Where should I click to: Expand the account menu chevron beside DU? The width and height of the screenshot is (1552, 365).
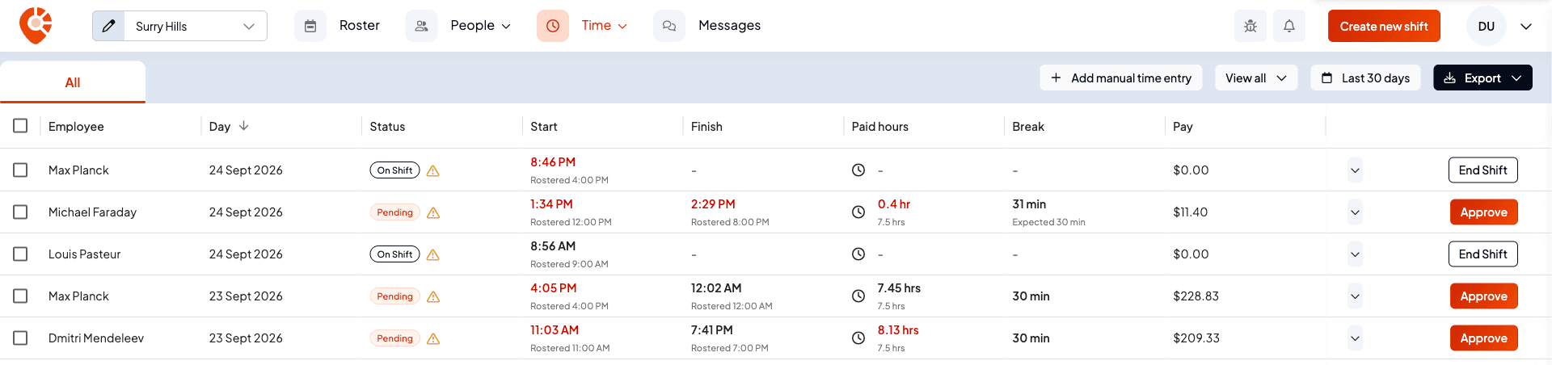[1526, 26]
